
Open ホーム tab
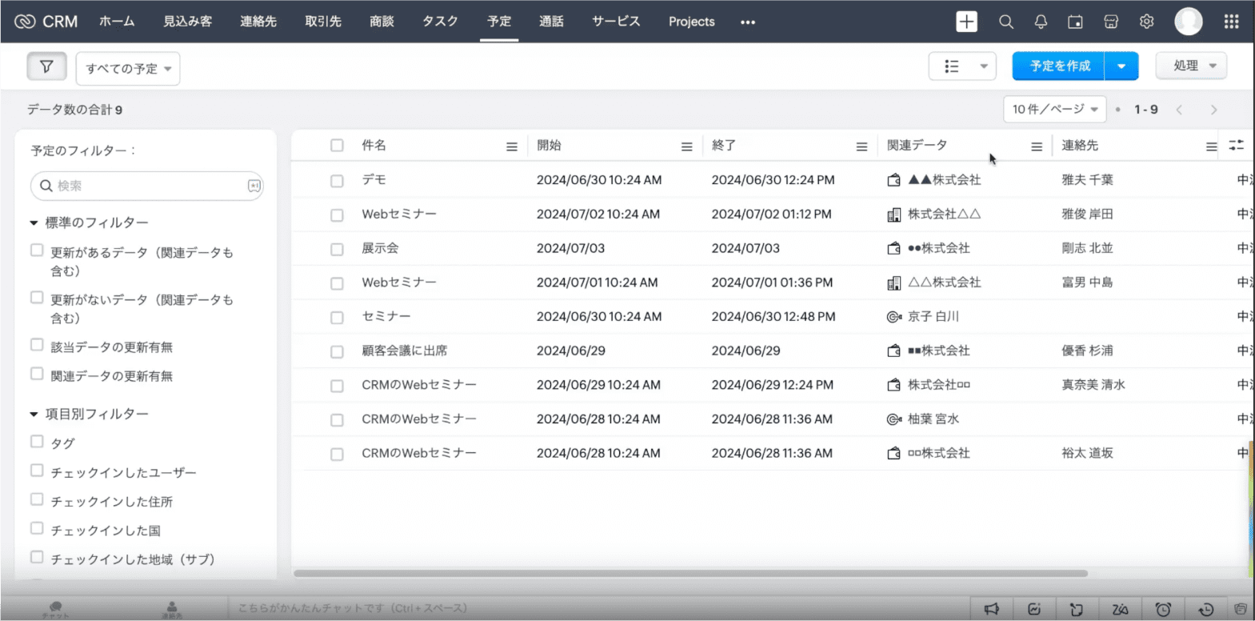[117, 22]
